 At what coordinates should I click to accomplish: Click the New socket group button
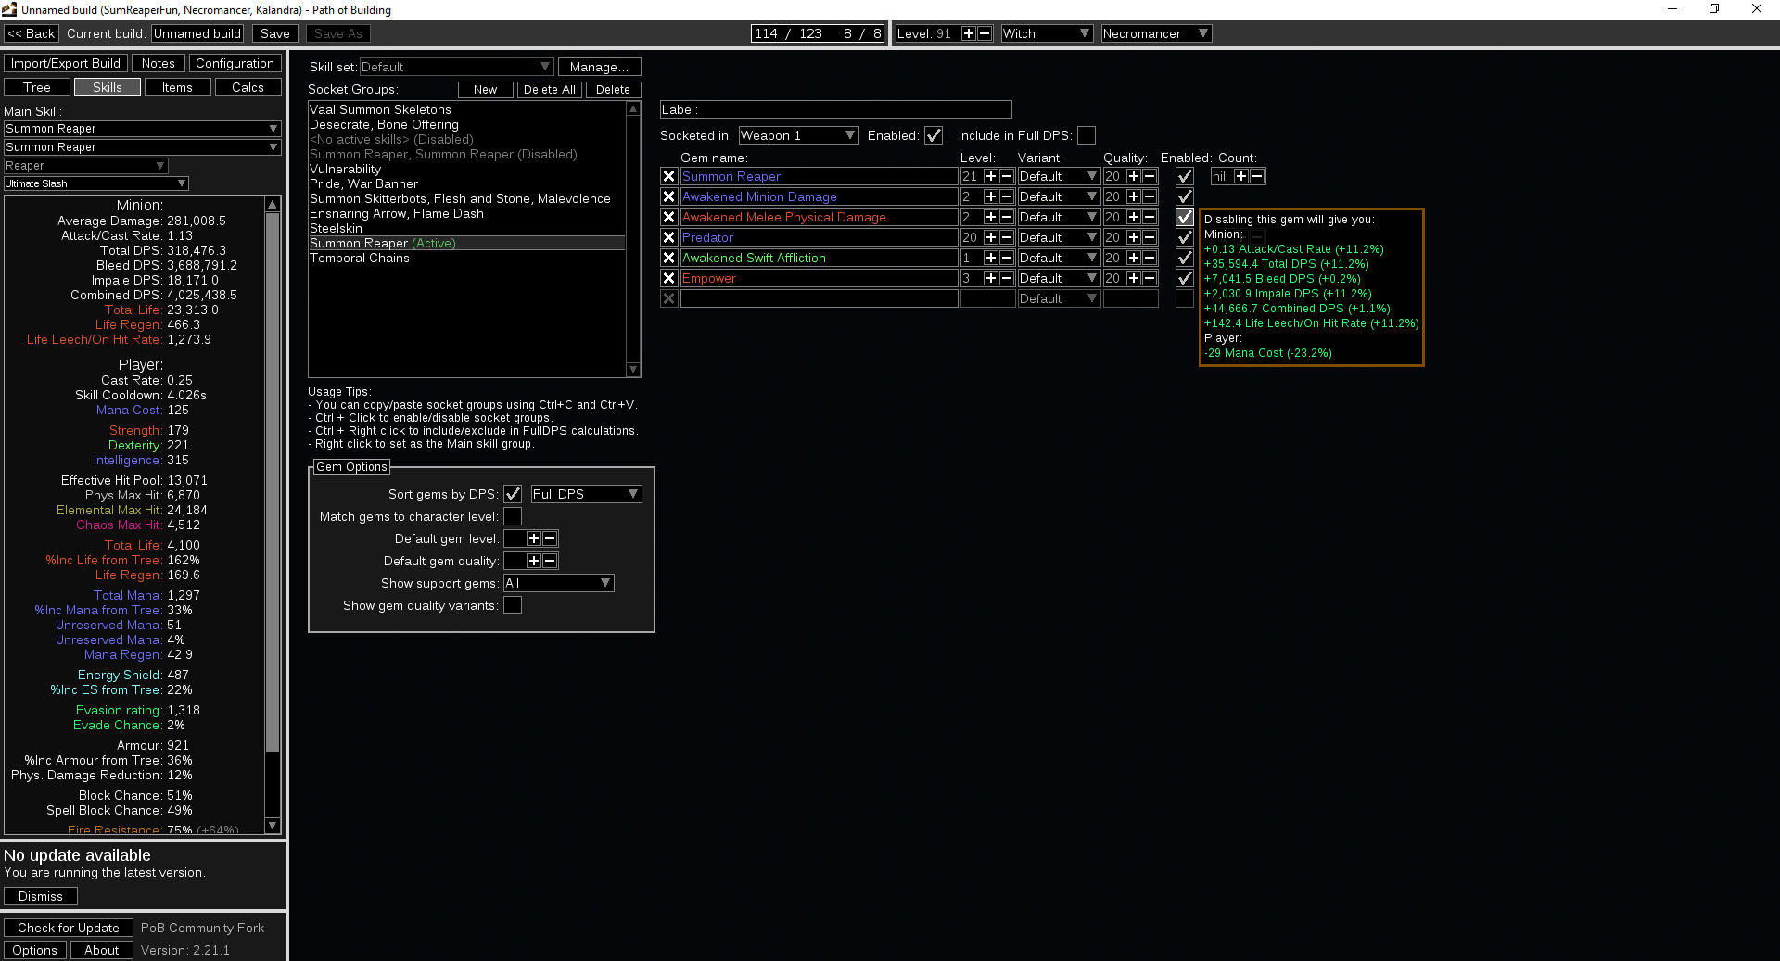(485, 89)
